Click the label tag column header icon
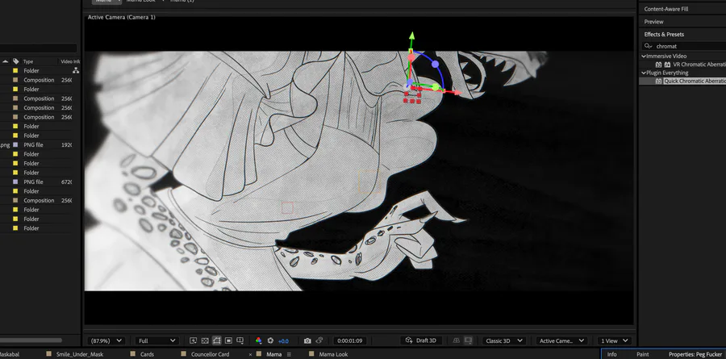Viewport: 726px width, 359px height. 16,61
